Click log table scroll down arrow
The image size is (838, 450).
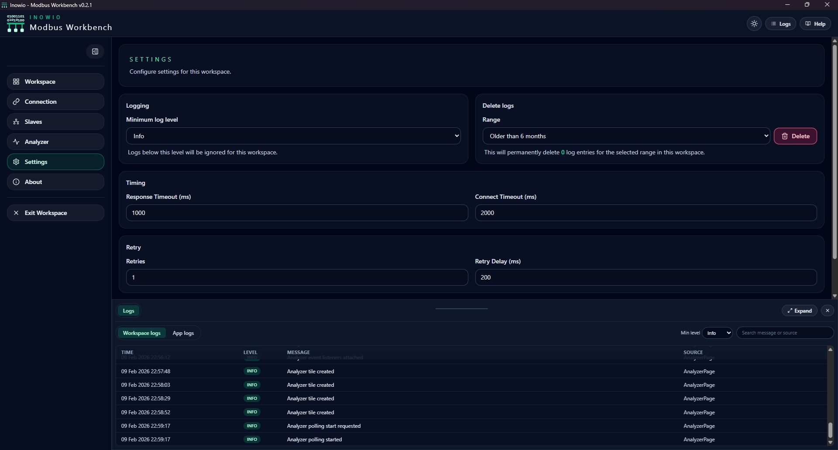(x=830, y=443)
